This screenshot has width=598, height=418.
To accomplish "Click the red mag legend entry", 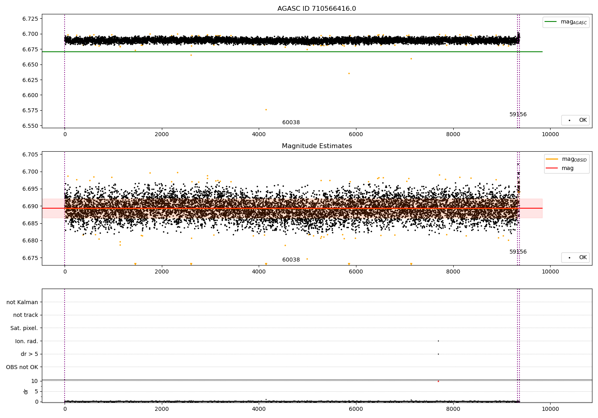I will click(x=560, y=168).
